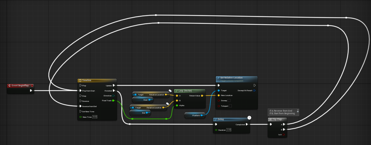Click the Timeline Set New Time pin
The image size is (371, 145).
tap(81, 111)
